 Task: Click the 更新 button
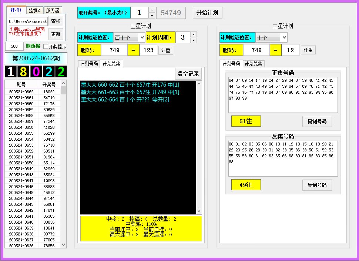coord(56,34)
